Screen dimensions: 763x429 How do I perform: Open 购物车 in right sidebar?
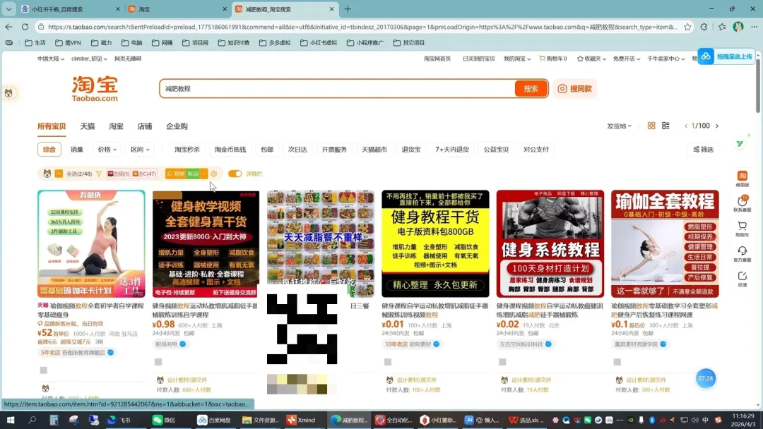(x=742, y=229)
